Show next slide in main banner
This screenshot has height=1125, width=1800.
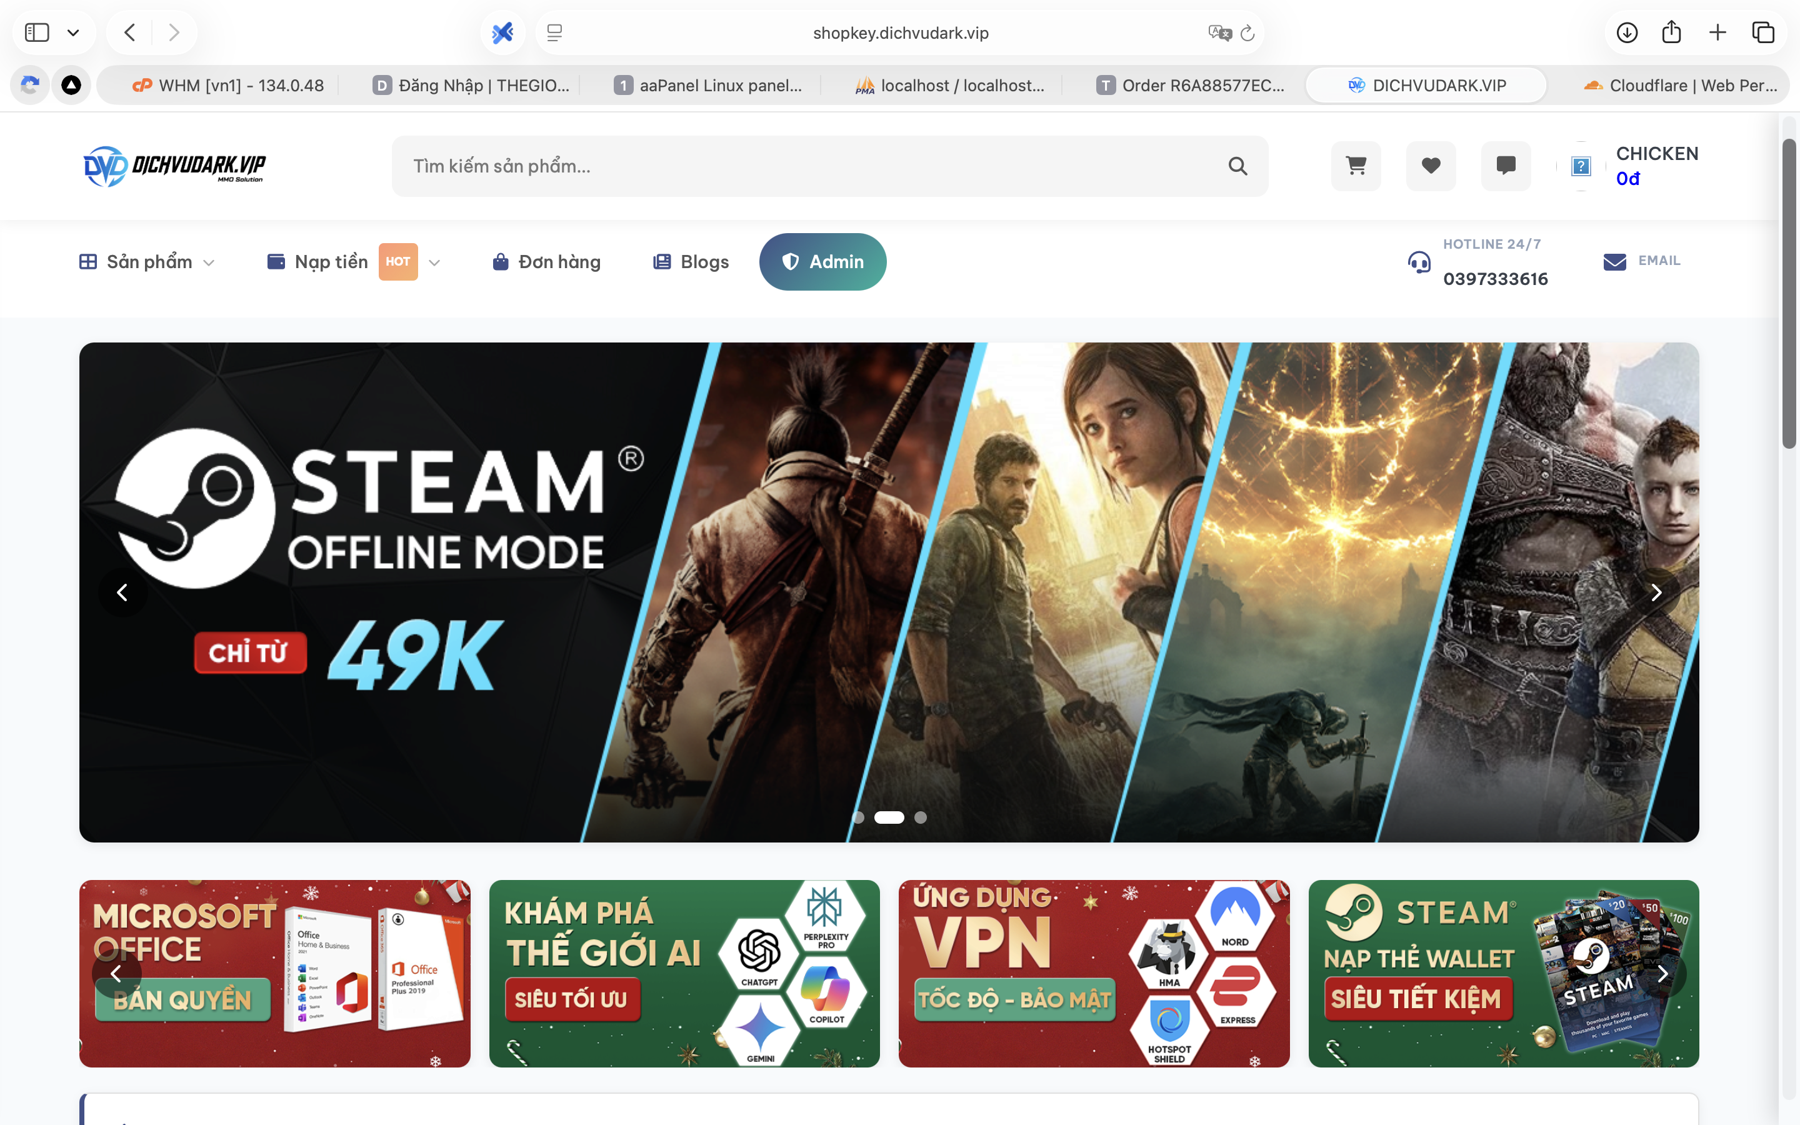coord(1656,592)
